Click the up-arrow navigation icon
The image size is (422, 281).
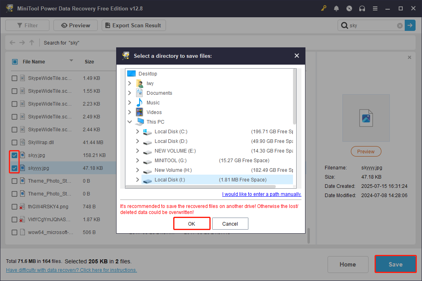coord(31,42)
